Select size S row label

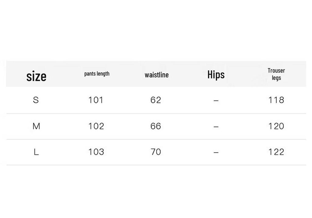36,100
